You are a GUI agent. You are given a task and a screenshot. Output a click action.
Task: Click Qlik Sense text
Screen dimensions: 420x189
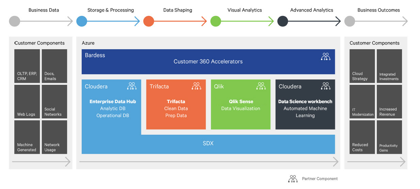tap(241, 101)
